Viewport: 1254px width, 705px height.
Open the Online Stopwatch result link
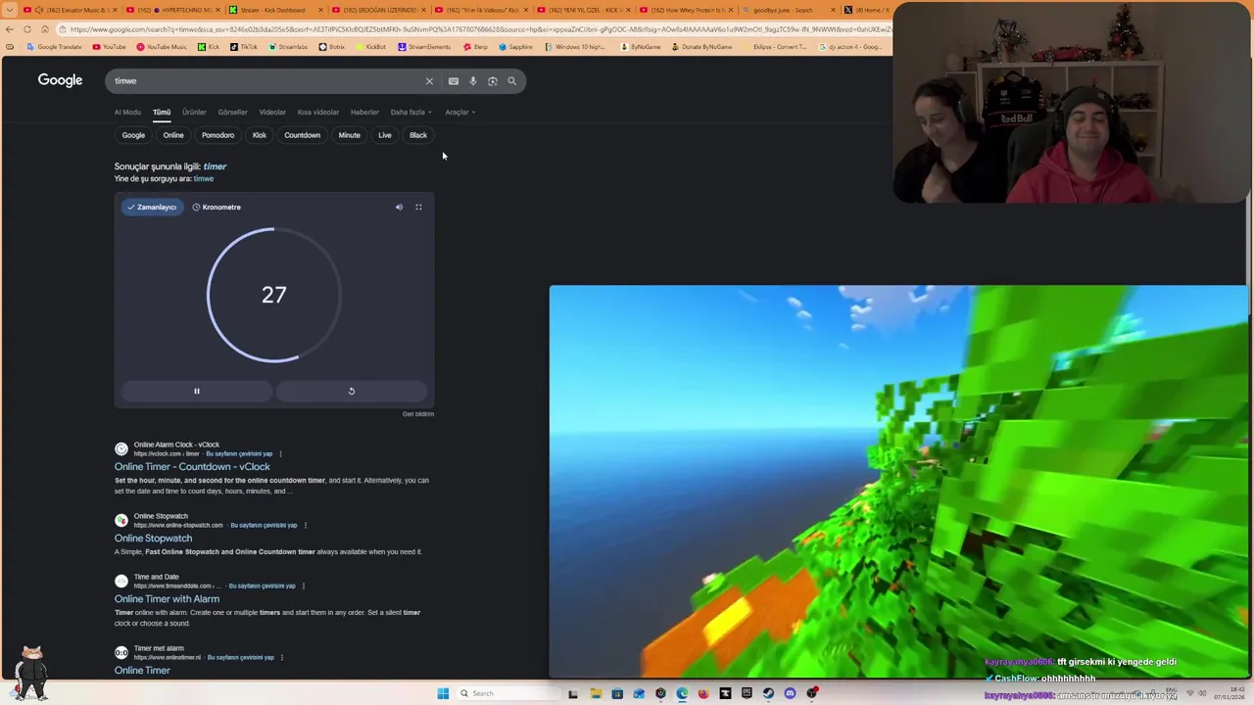[x=153, y=539]
